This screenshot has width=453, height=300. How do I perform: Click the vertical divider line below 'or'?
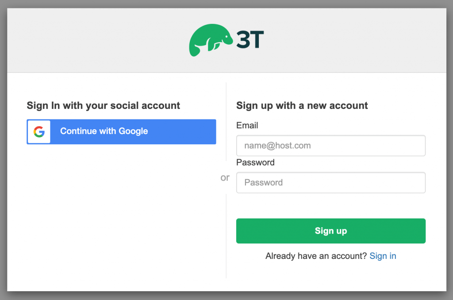tap(226, 235)
